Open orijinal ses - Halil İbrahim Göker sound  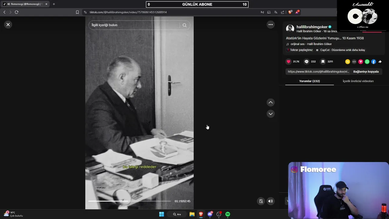311,44
